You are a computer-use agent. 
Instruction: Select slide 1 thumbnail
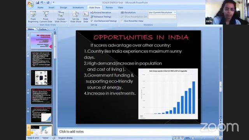click(x=41, y=41)
